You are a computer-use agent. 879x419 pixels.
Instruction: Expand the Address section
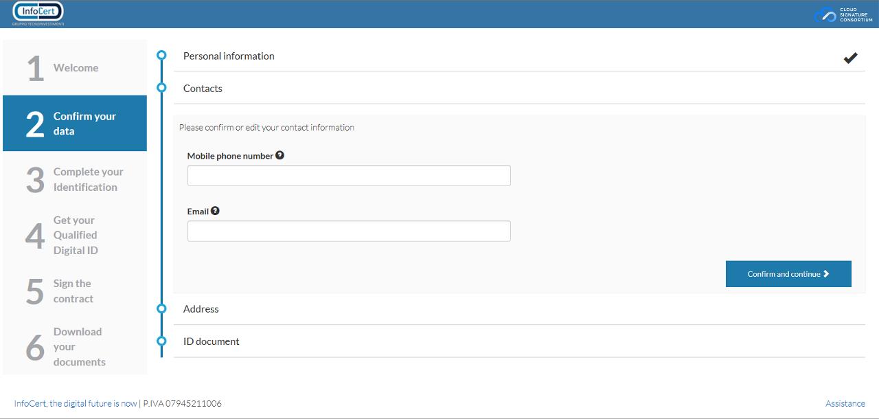pyautogui.click(x=519, y=309)
